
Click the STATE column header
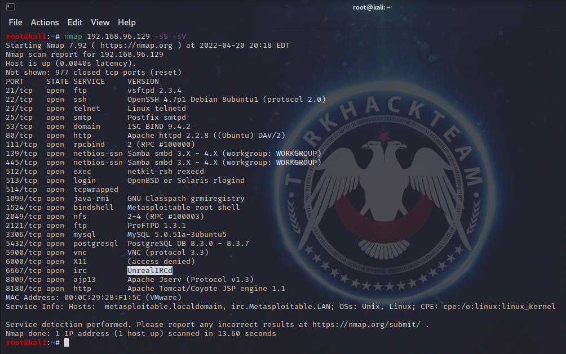click(58, 82)
